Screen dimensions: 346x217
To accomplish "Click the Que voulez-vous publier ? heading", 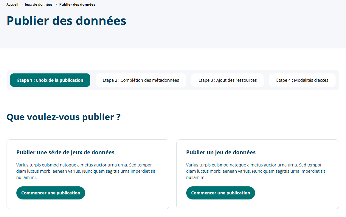I will click(x=63, y=117).
